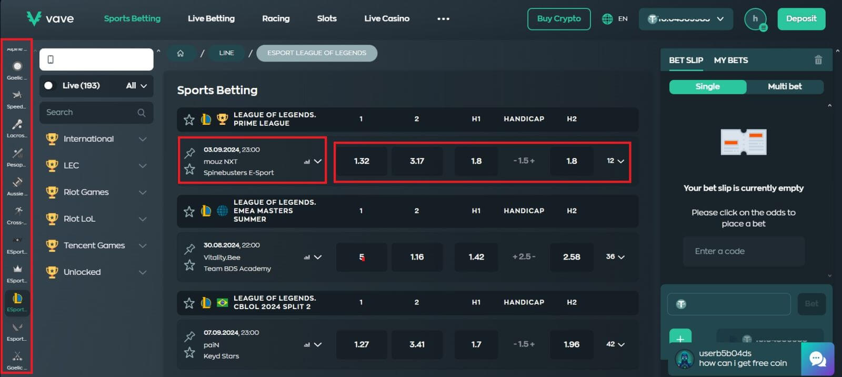
Task: Open the Sports Betting nav item
Action: (x=132, y=18)
